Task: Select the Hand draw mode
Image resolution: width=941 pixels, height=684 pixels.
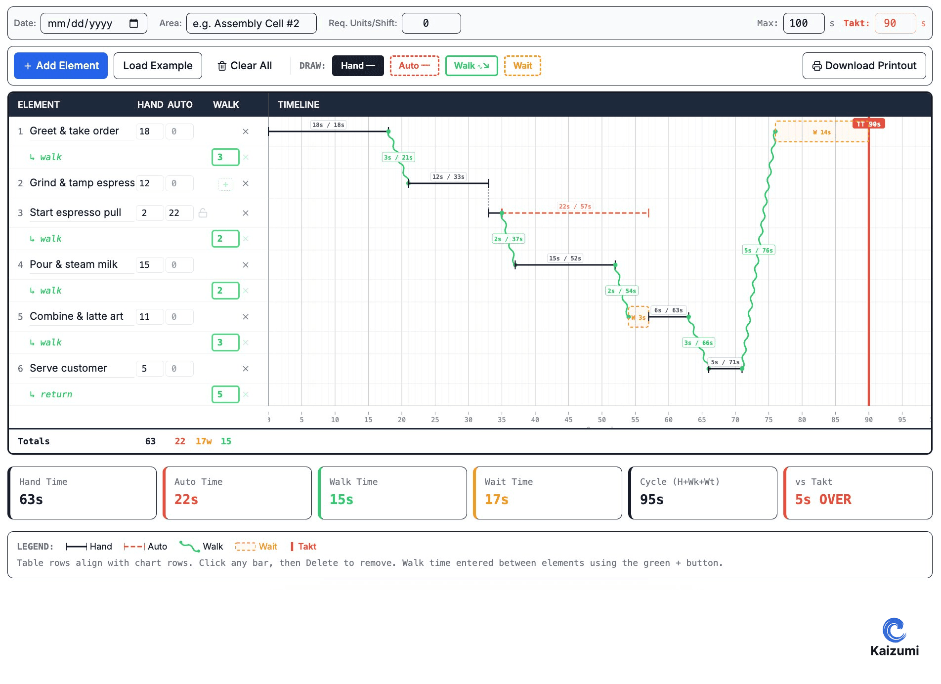Action: click(358, 66)
